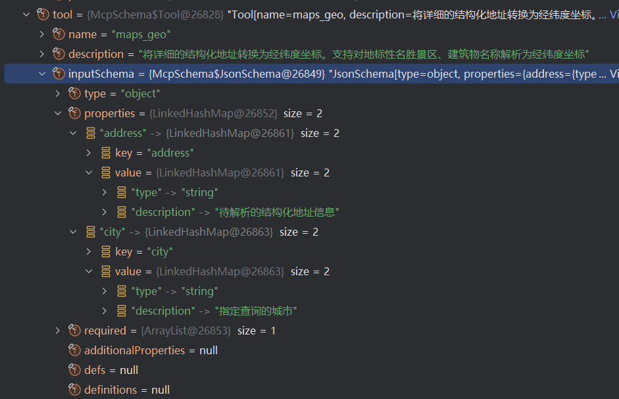Select the 指定查询的城市 description text

[x=256, y=311]
